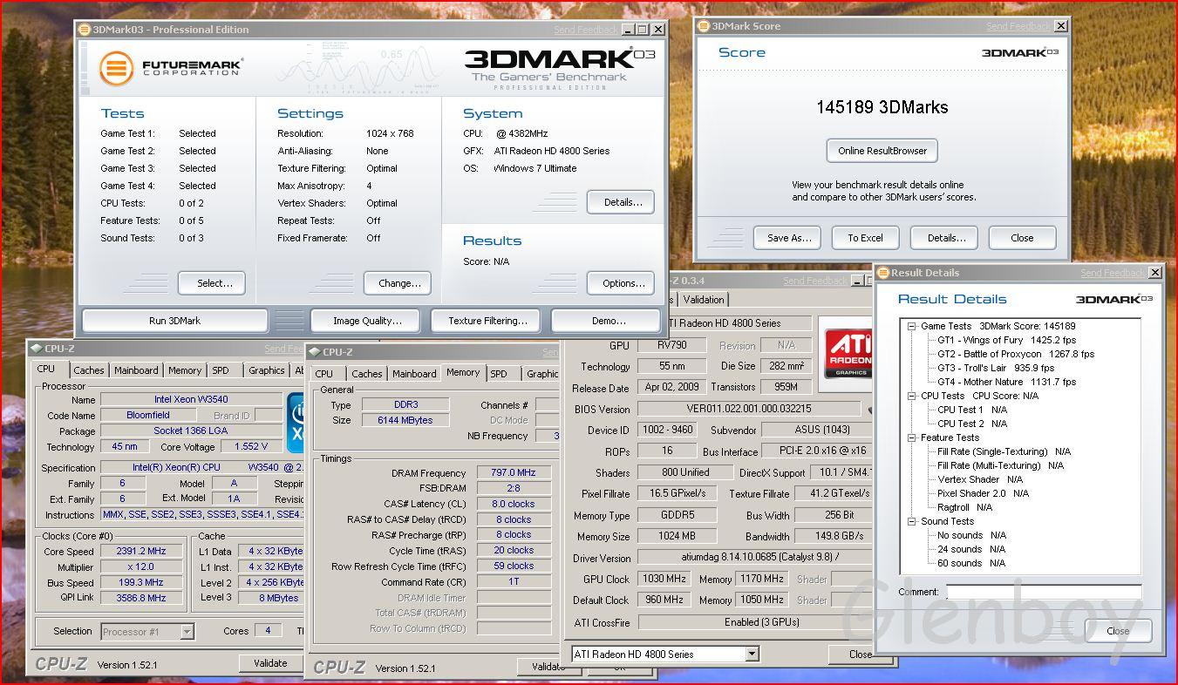Open the ATI Radeon HD 4800 Series dropdown
Viewport: 1178px width, 685px height.
click(752, 654)
